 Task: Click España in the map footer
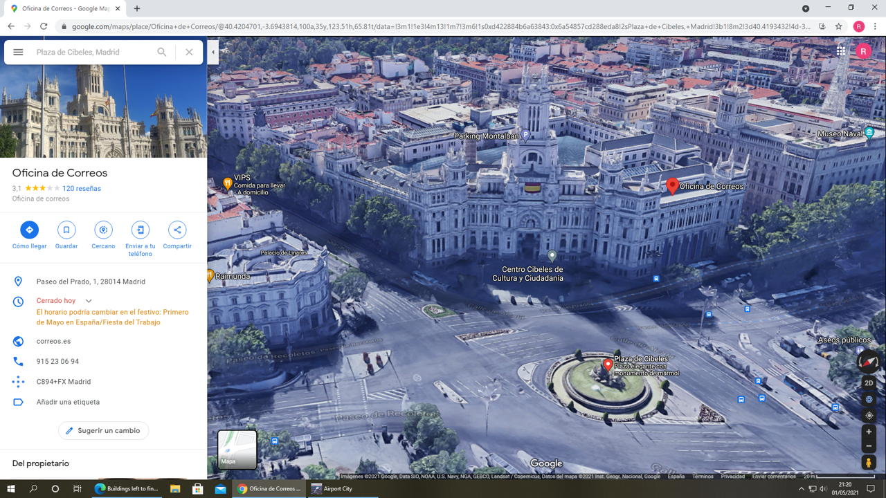[676, 477]
